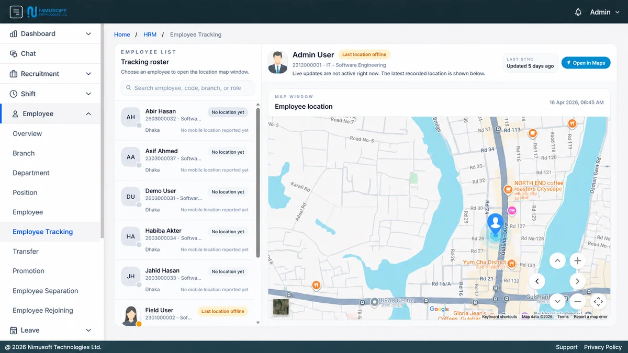This screenshot has width=628, height=353.
Task: Click the scroll-down arrow of employee list
Action: tap(258, 323)
